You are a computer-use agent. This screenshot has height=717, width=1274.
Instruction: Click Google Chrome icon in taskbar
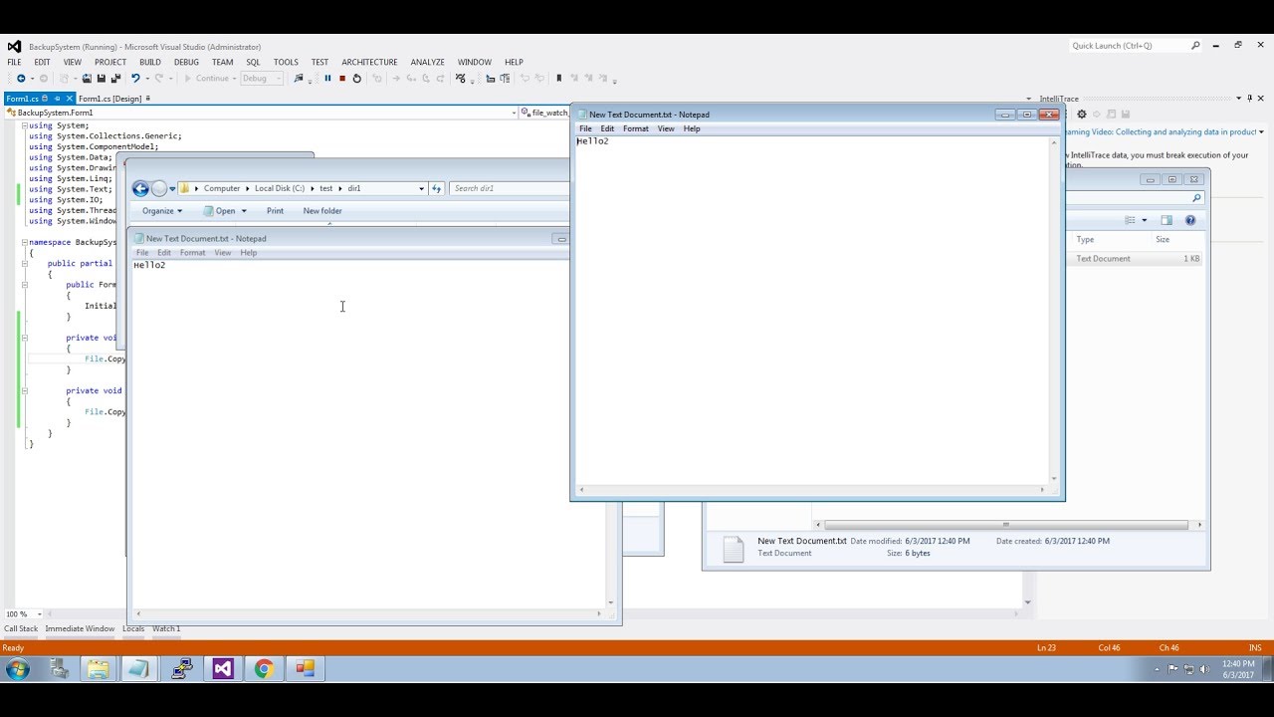tap(264, 669)
